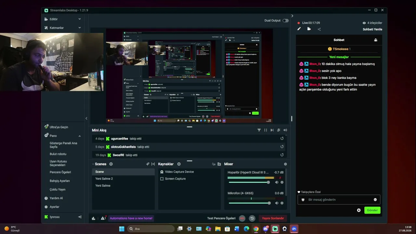Click Sohbeti Yenile to refresh chat

point(372,29)
